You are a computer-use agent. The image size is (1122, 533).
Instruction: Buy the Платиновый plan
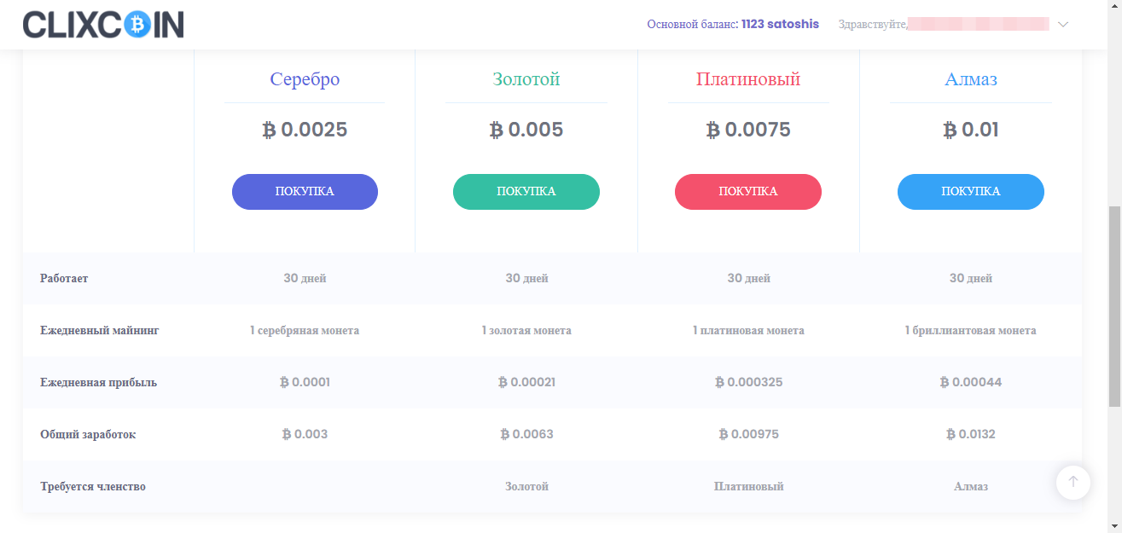tap(748, 192)
